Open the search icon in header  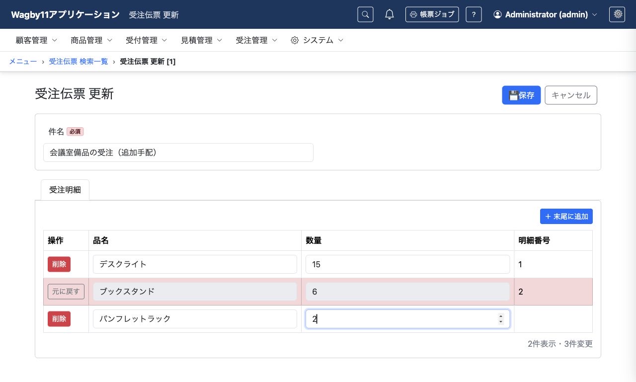(365, 14)
